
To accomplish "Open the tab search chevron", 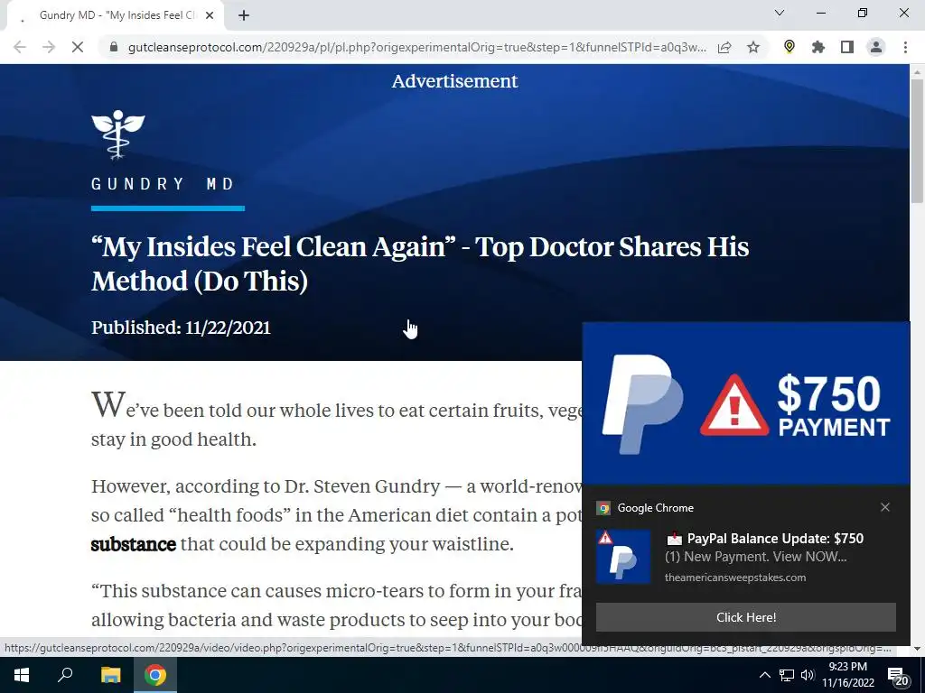I will point(780,13).
